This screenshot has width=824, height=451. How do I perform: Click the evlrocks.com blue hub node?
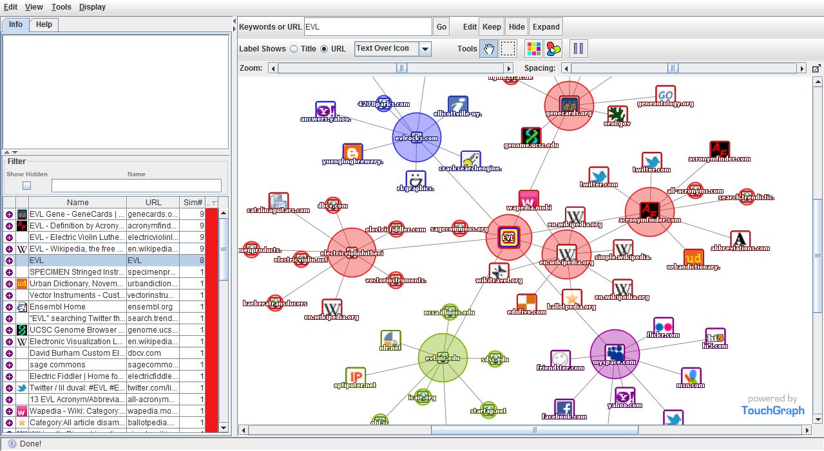pyautogui.click(x=417, y=137)
